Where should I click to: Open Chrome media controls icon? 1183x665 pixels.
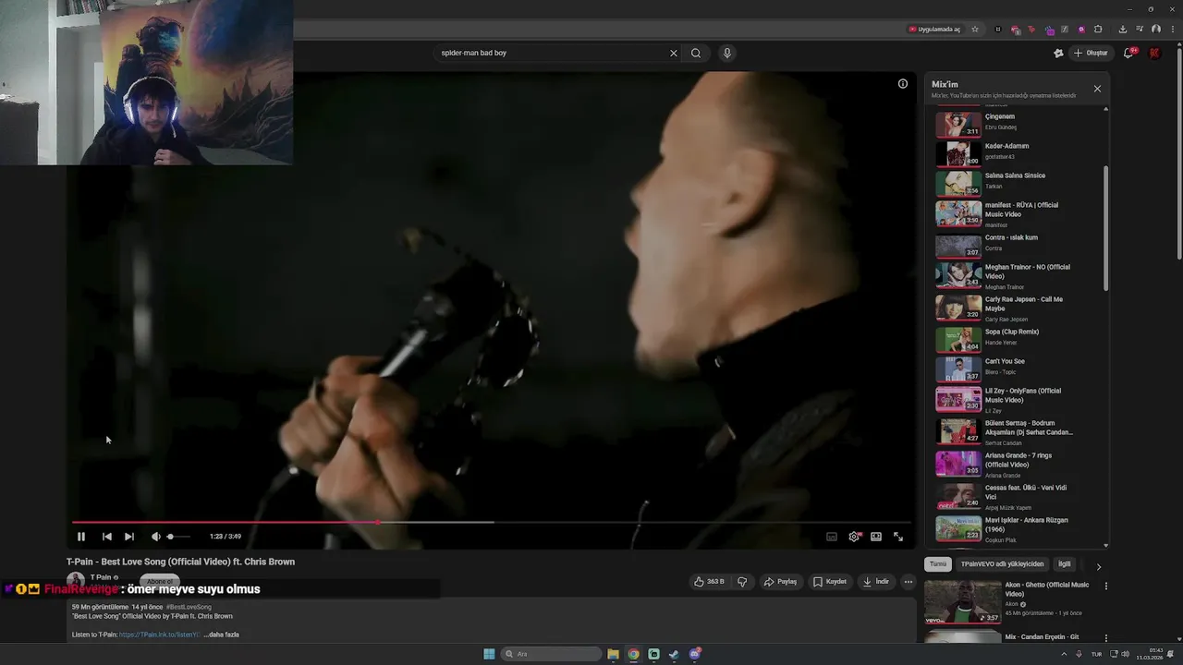pyautogui.click(x=1140, y=30)
